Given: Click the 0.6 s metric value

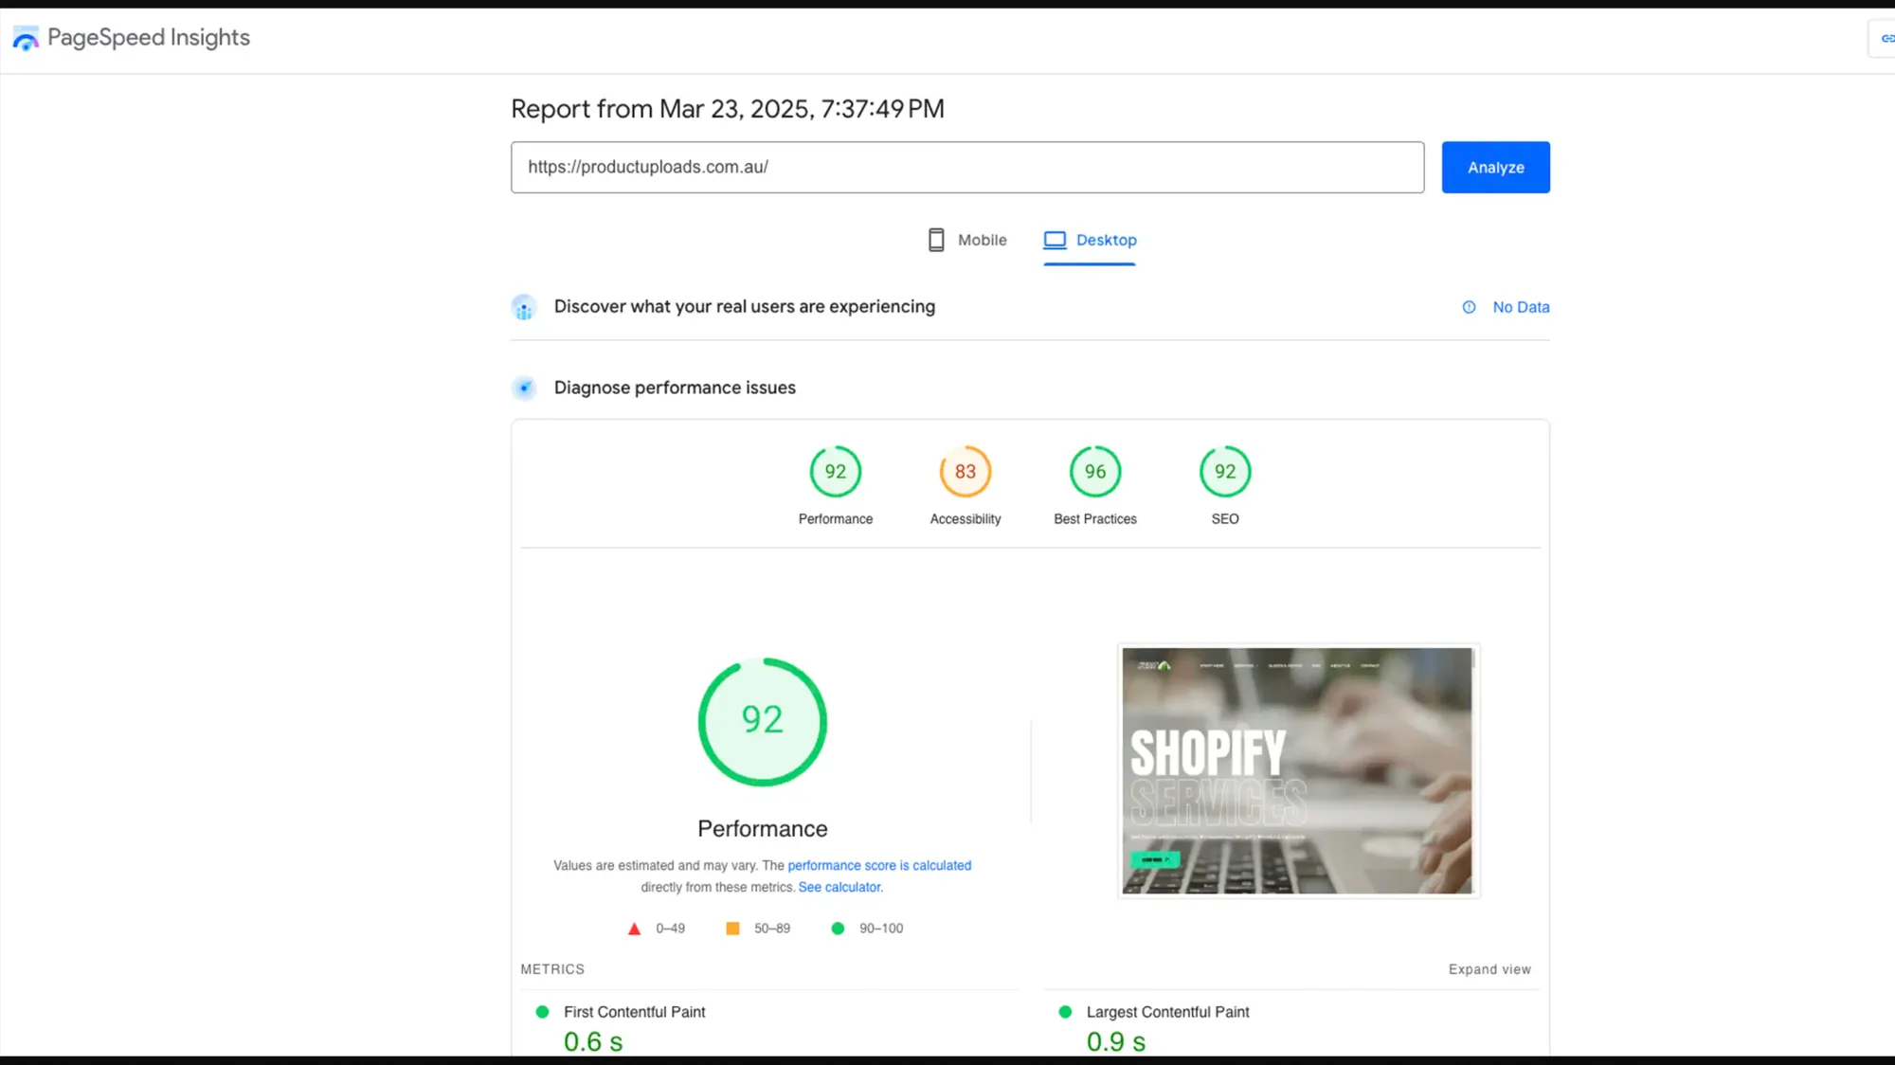Looking at the screenshot, I should (x=593, y=1041).
